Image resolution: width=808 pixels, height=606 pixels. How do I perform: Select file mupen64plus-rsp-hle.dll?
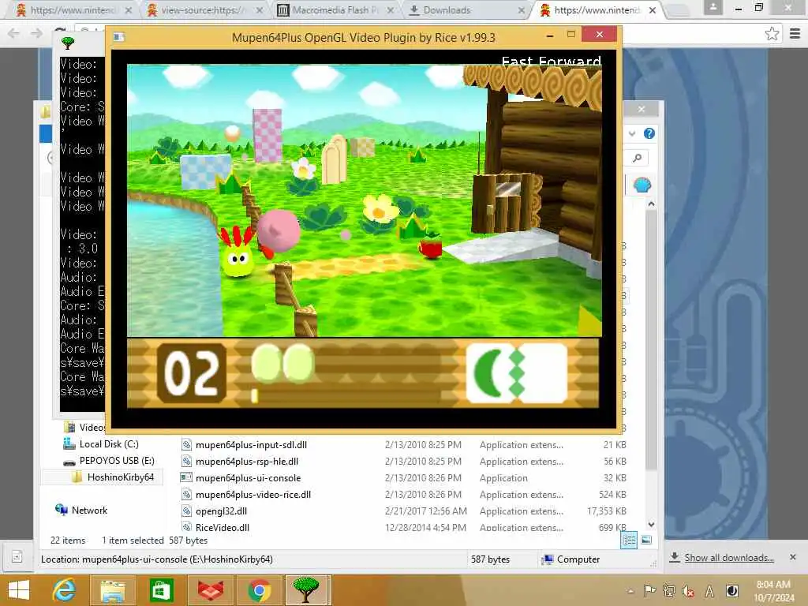coord(247,461)
